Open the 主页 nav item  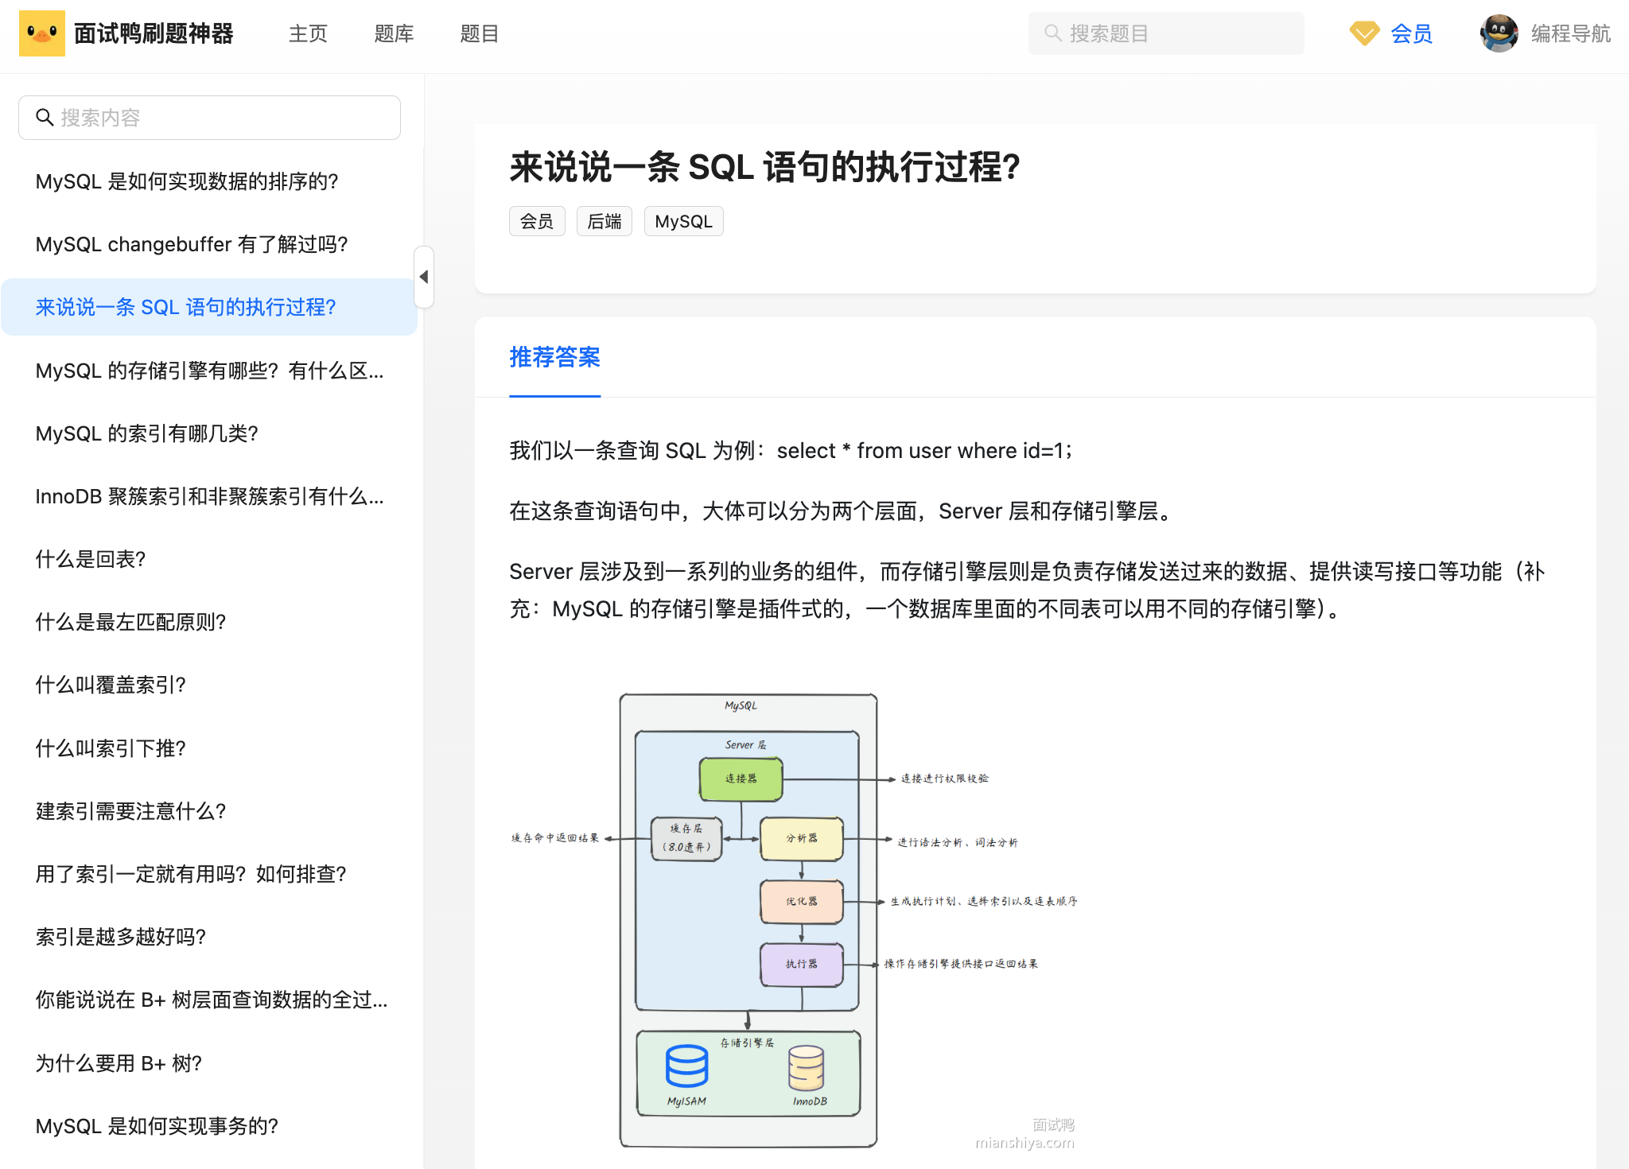point(308,33)
